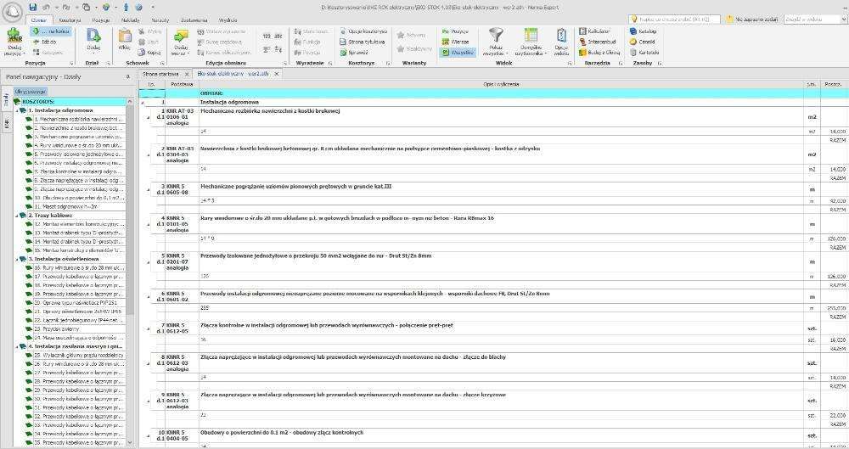This screenshot has height=449, width=849.
Task: Close the Strona startowa tab
Action: pos(187,74)
